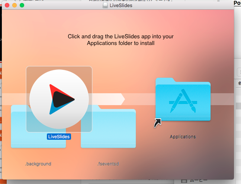Click the partially visible Po text at top right
This screenshot has width=241, height=184.
click(x=237, y=3)
